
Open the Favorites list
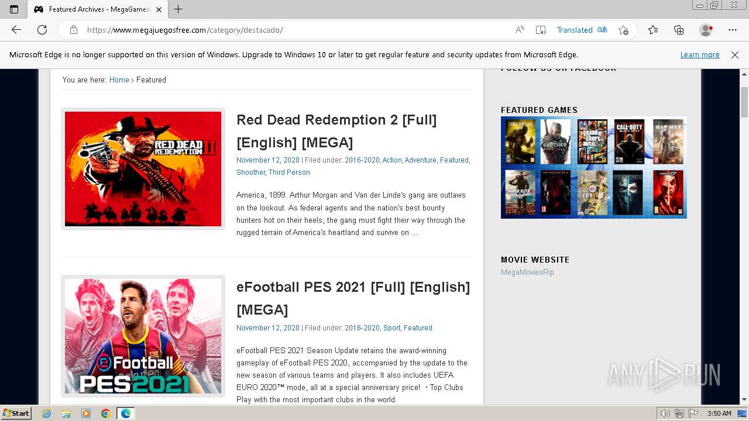pos(653,30)
